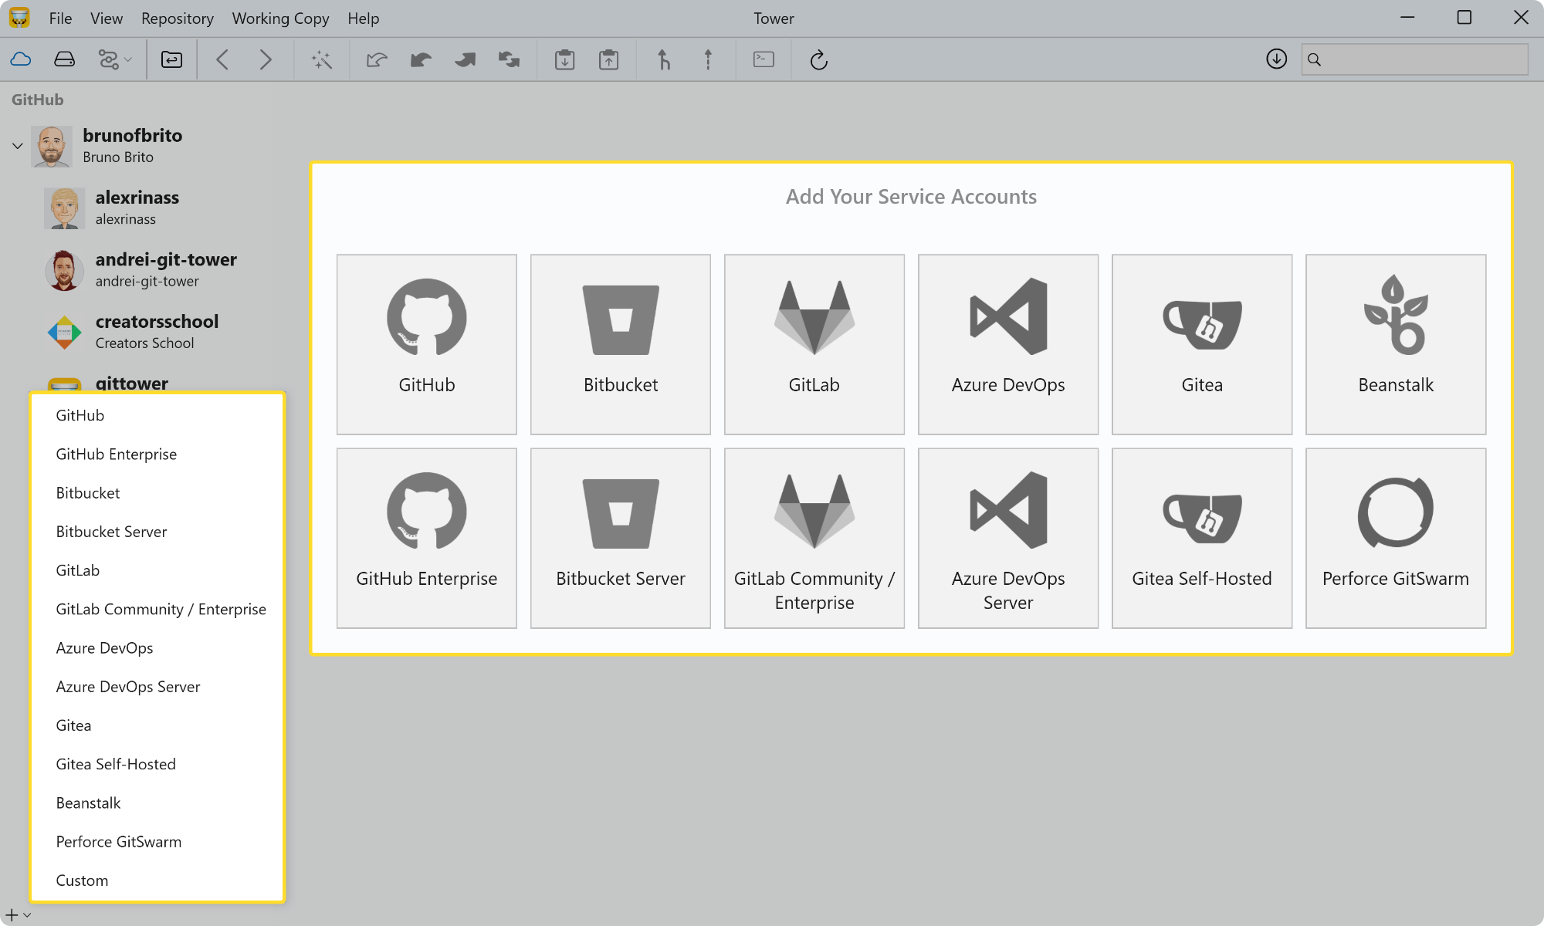Click the Quick Open toolbar icon
Image resolution: width=1544 pixels, height=926 pixels.
click(x=171, y=59)
